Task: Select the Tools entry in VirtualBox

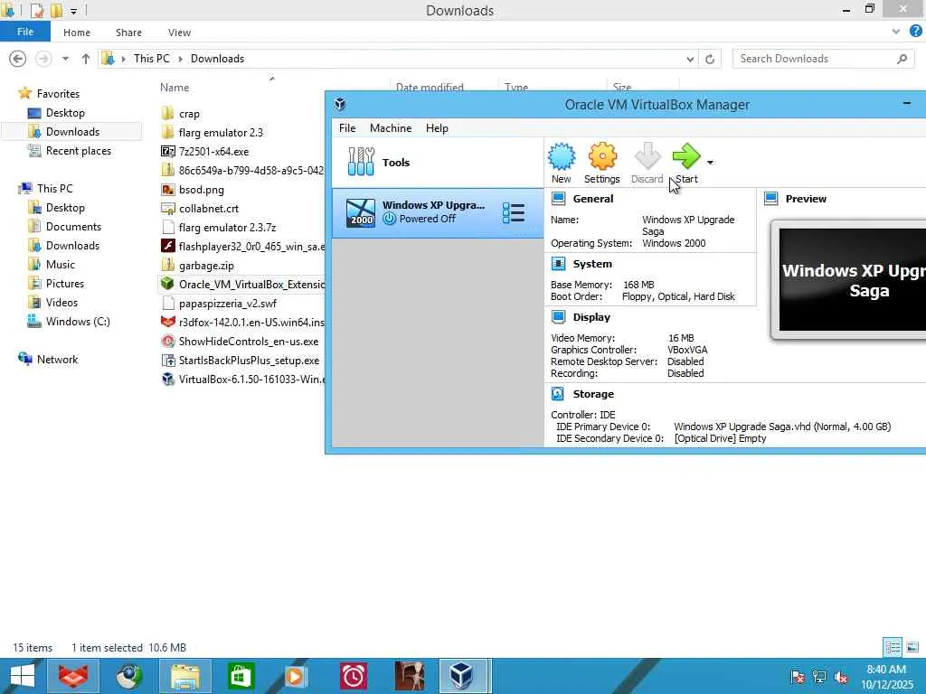Action: coord(438,163)
